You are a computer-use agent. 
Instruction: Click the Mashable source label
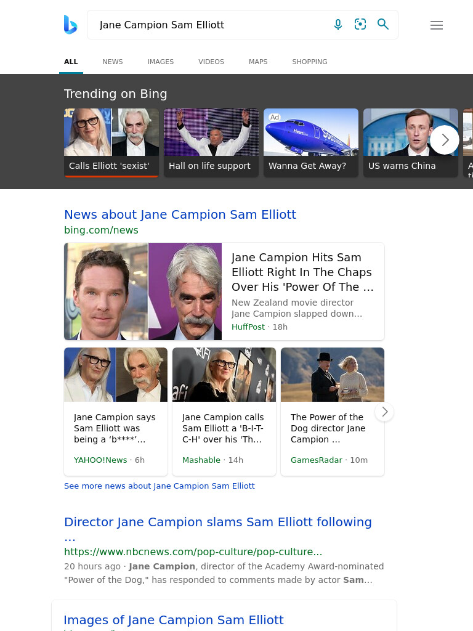(x=201, y=460)
